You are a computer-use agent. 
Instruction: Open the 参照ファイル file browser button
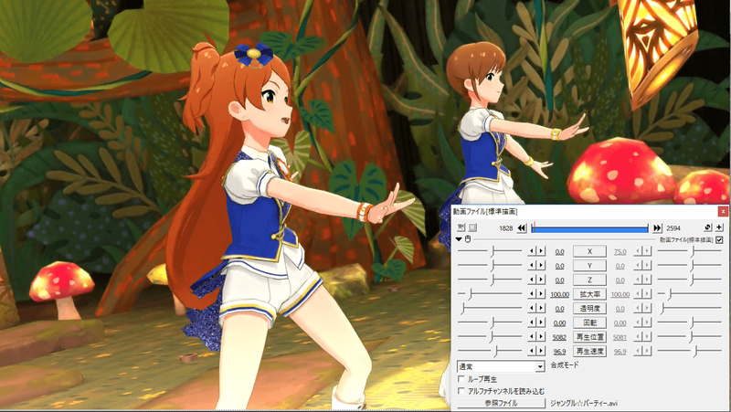point(501,403)
